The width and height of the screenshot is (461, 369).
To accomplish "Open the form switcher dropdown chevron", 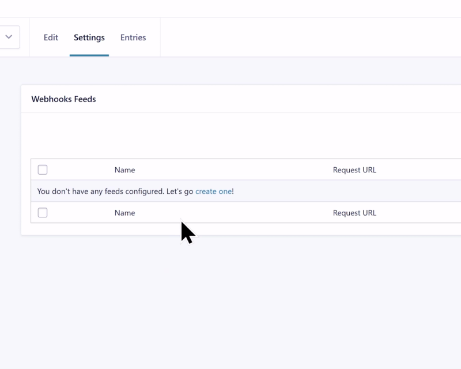I will [9, 37].
